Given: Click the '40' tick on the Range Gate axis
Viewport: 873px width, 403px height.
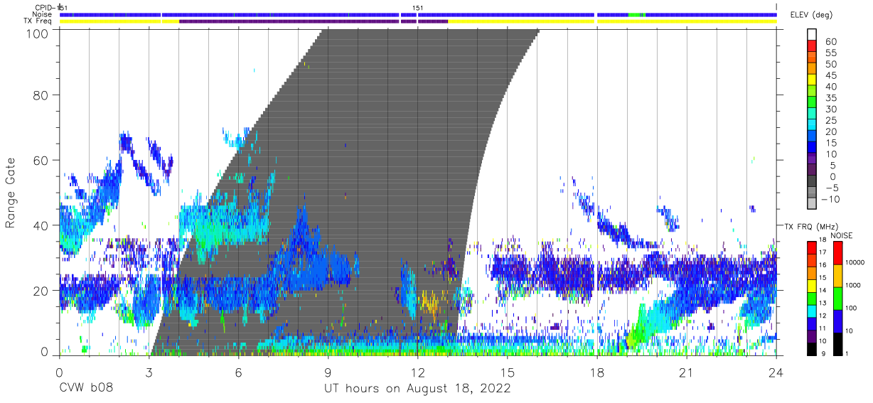Looking at the screenshot, I should [42, 225].
